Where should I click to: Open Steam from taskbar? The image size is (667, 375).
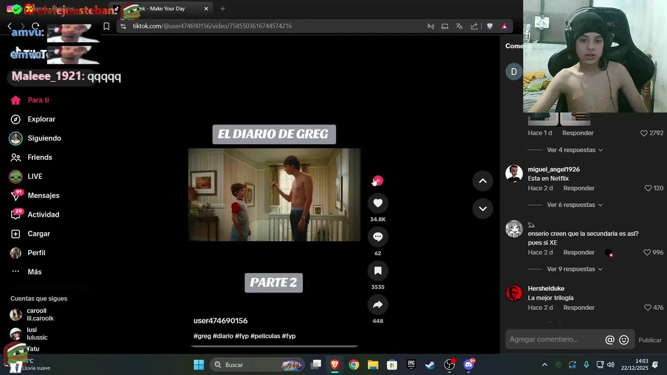point(430,365)
